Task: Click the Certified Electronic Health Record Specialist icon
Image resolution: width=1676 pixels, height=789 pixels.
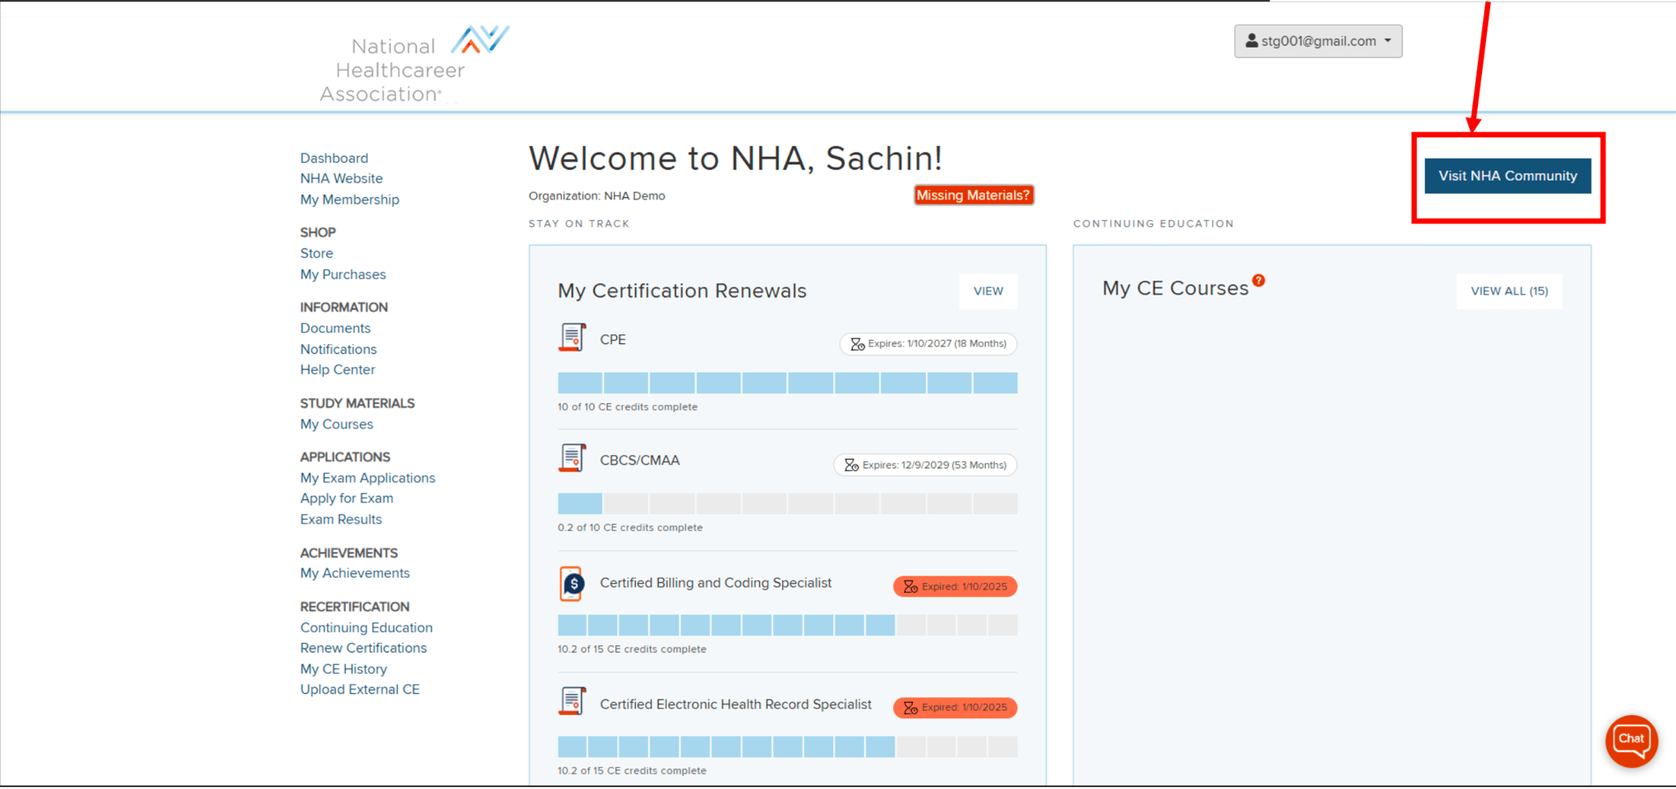Action: pyautogui.click(x=572, y=701)
